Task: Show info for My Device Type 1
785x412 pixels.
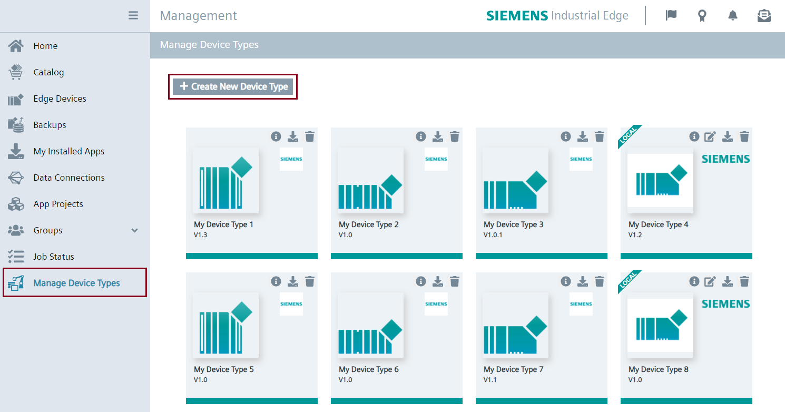Action: [276, 136]
